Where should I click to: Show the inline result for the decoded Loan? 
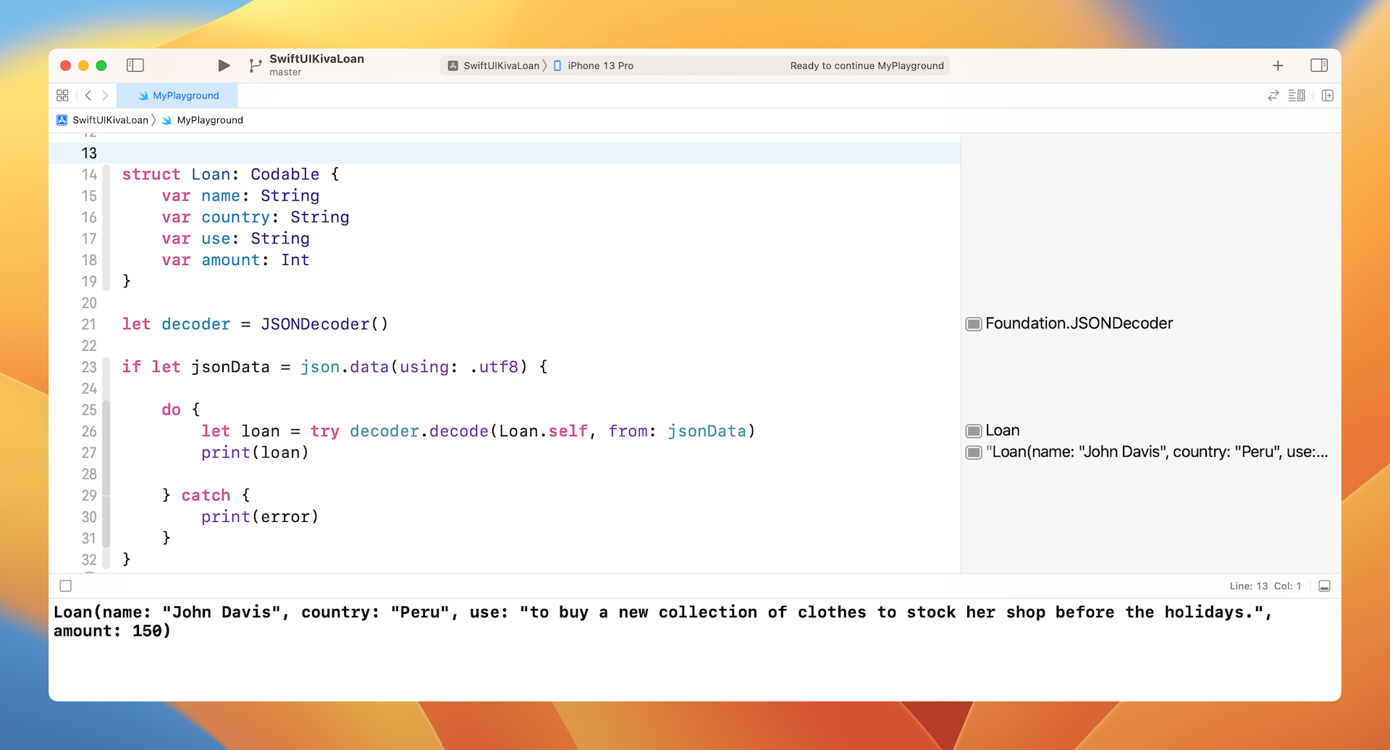pos(974,430)
